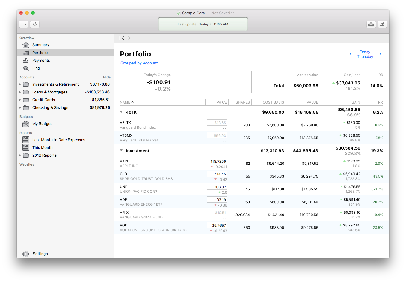Go to previous day arrow near Today
Screen dimensions: 406x282
point(350,54)
